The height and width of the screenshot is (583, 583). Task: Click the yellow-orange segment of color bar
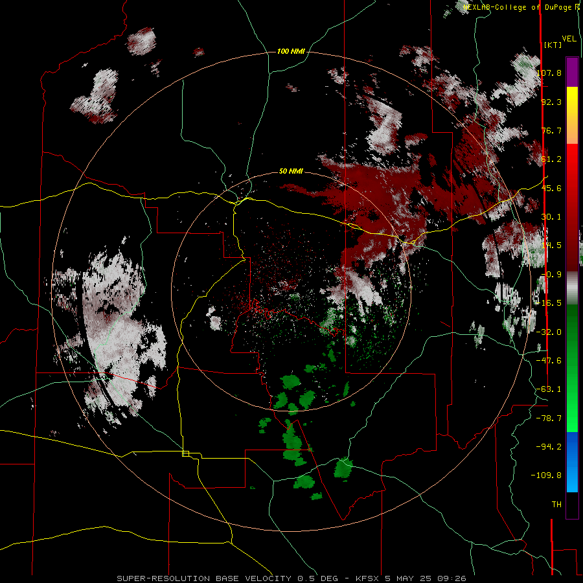[572, 115]
